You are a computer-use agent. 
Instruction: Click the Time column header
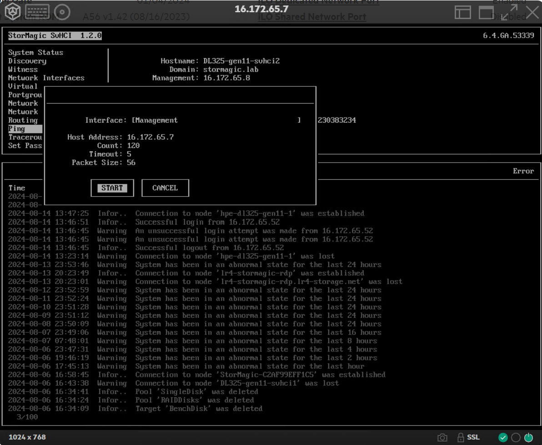point(17,188)
